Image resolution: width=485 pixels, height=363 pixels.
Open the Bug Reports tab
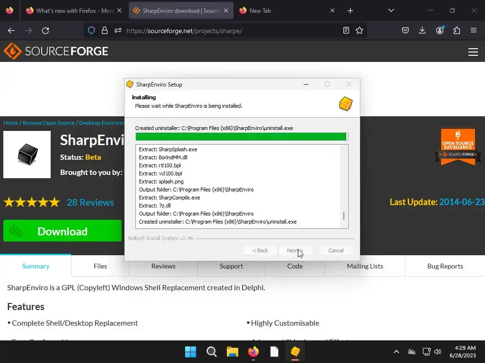[445, 266]
